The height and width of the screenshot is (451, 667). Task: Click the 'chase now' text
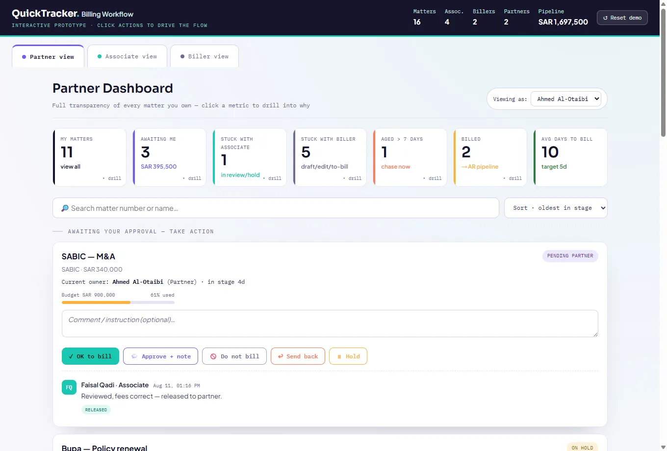[396, 167]
